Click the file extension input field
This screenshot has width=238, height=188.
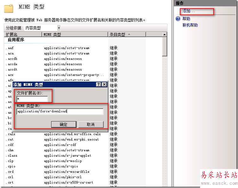pos(32,99)
